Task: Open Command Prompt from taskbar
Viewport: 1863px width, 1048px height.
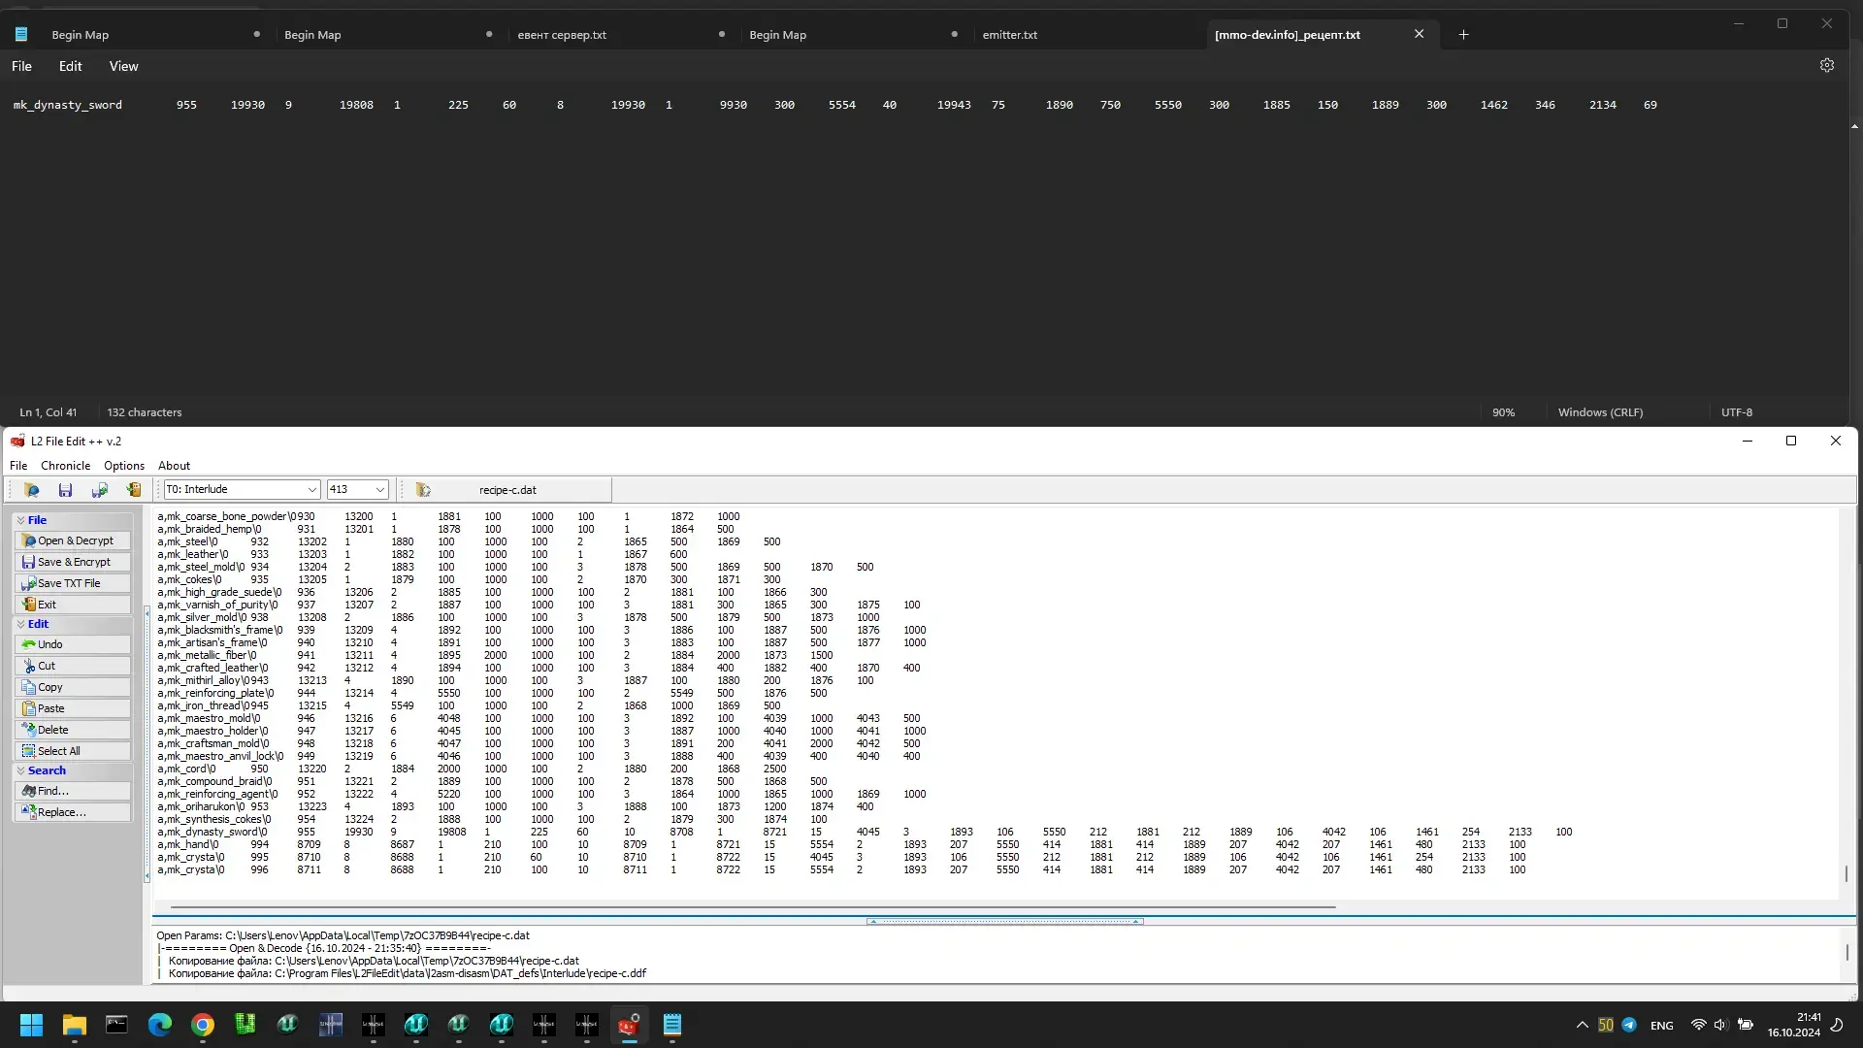Action: coord(116,1025)
